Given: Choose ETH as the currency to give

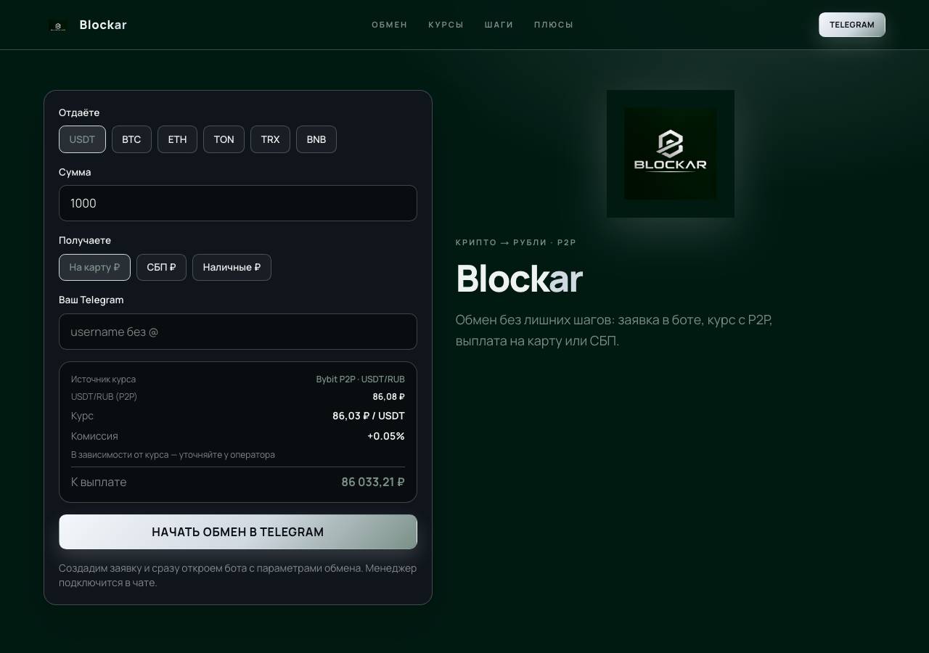Looking at the screenshot, I should (x=177, y=139).
